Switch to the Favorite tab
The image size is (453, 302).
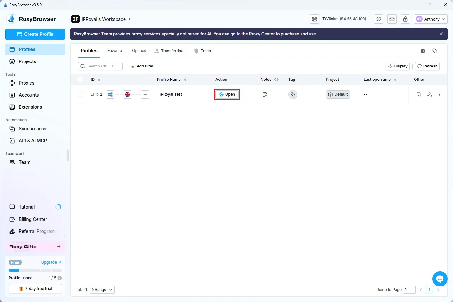pyautogui.click(x=115, y=51)
